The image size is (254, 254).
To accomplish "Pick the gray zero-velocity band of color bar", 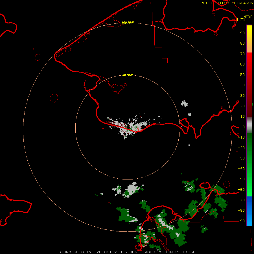I will tap(249, 125).
